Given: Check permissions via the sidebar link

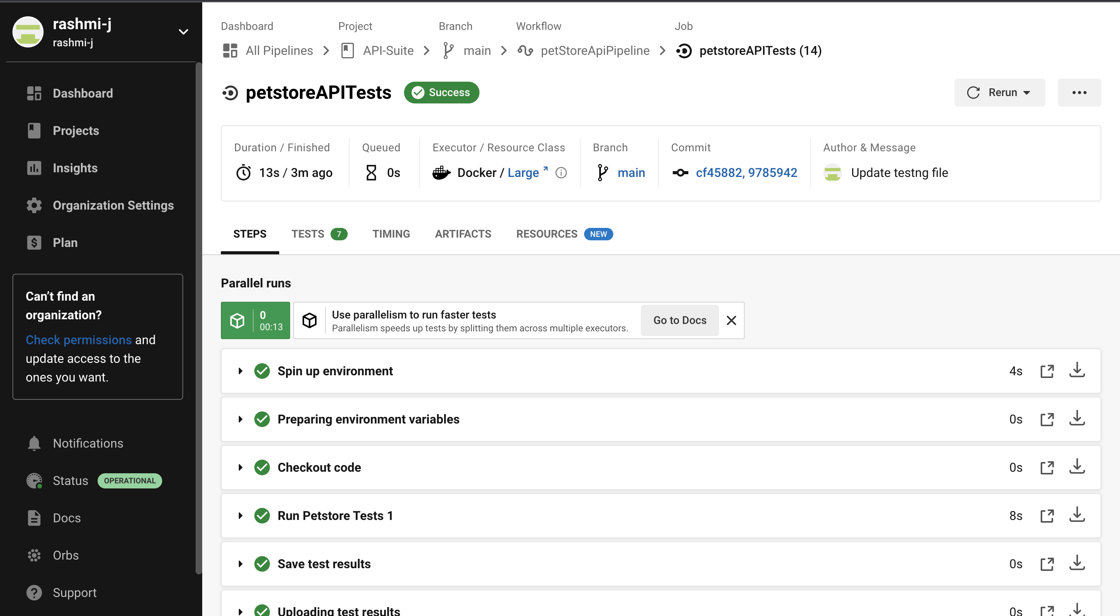Looking at the screenshot, I should point(78,339).
